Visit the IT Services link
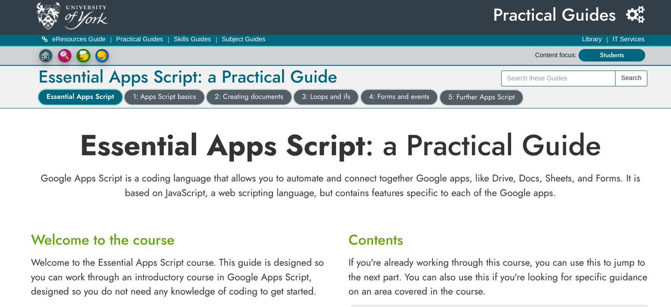 coord(629,39)
